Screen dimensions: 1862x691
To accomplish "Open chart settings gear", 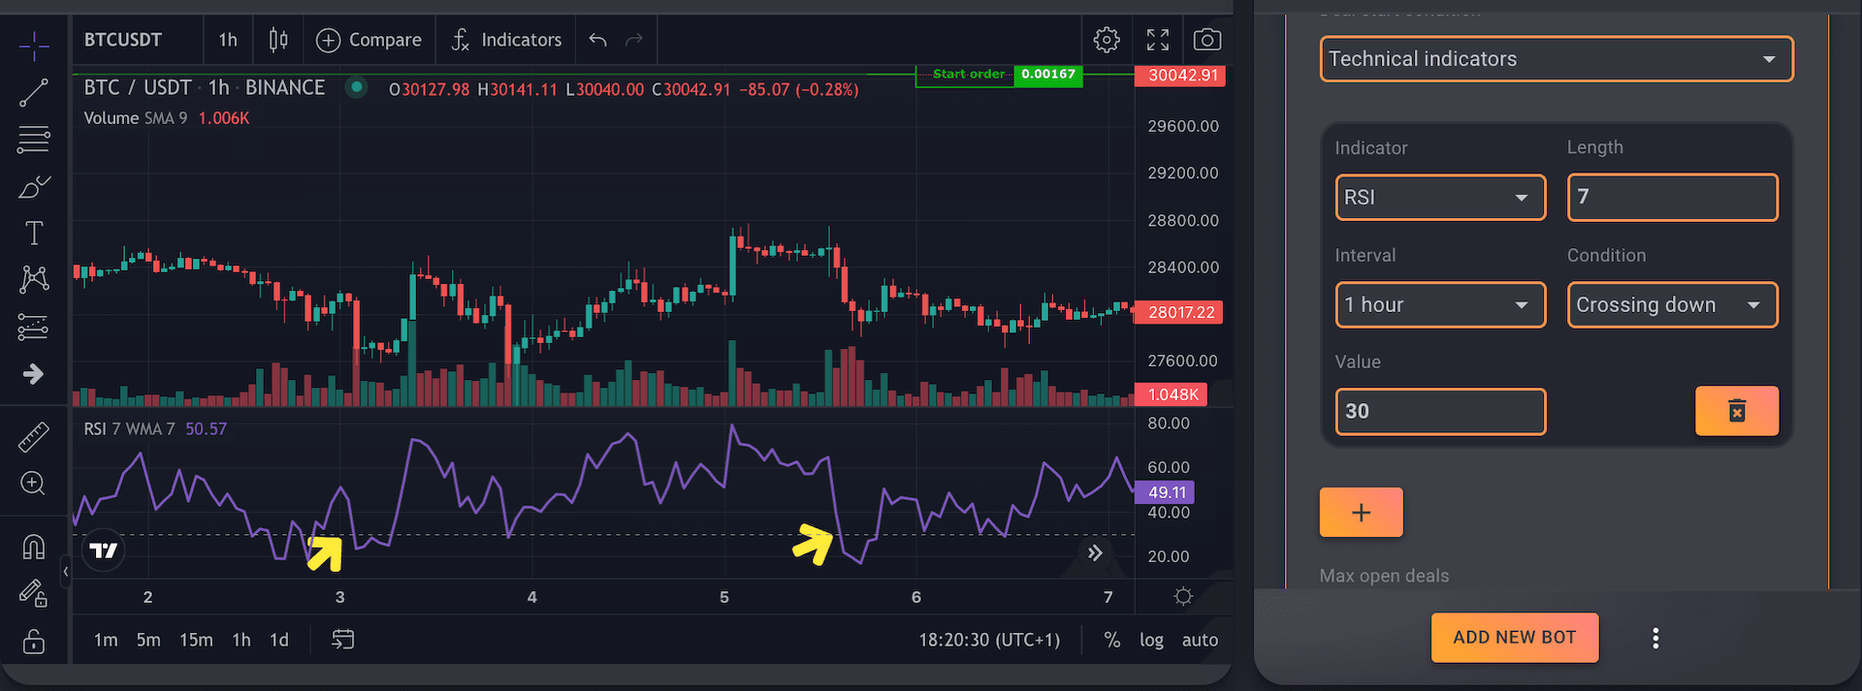I will pos(1107,40).
